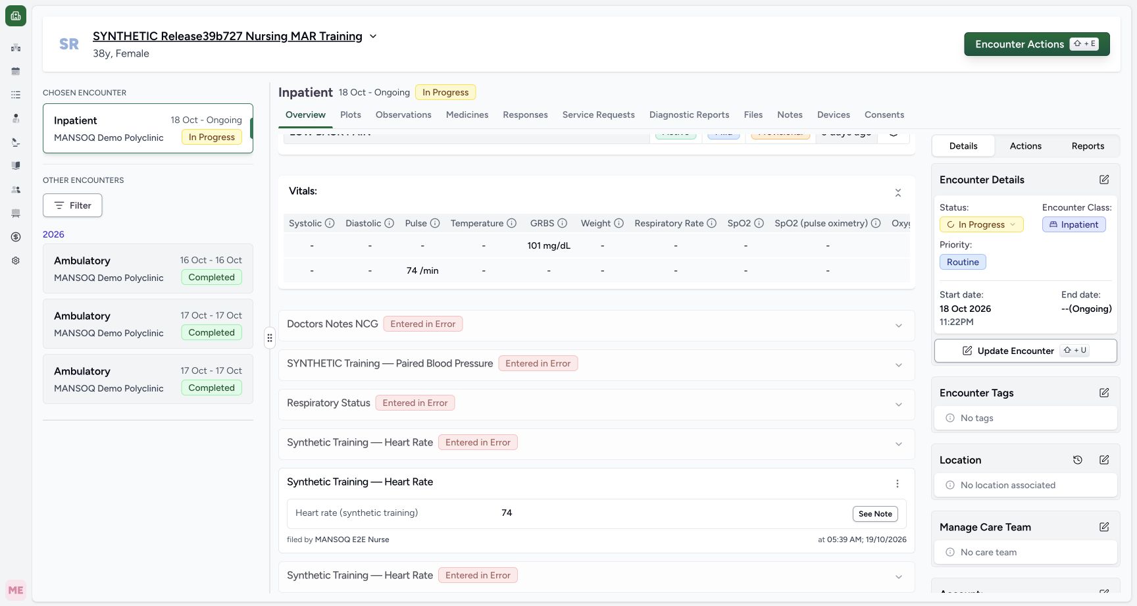Open the facility building sidebar icon

coord(16,47)
